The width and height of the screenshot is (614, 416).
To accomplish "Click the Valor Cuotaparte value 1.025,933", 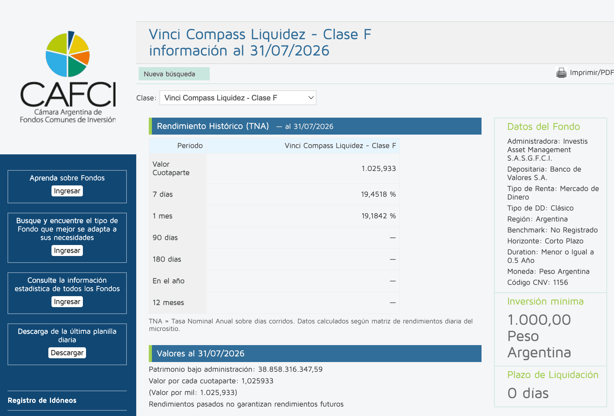I will pos(379,168).
